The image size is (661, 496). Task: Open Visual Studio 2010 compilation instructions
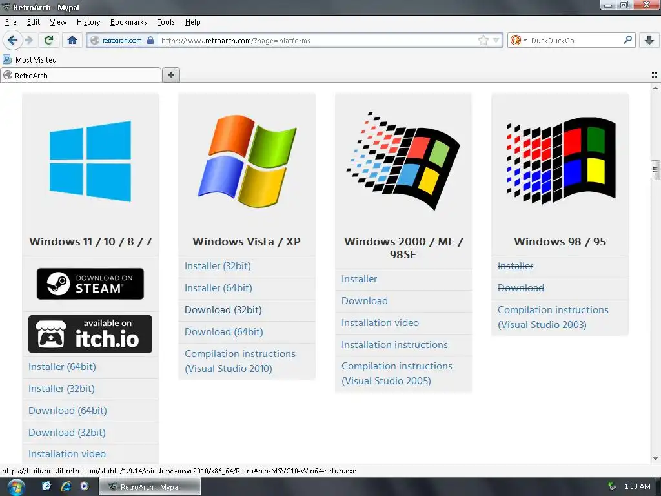tap(240, 361)
